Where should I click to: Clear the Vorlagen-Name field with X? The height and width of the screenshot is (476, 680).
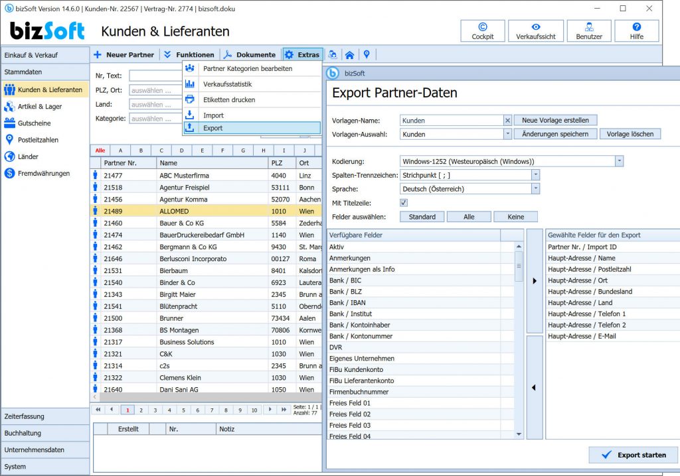[507, 121]
